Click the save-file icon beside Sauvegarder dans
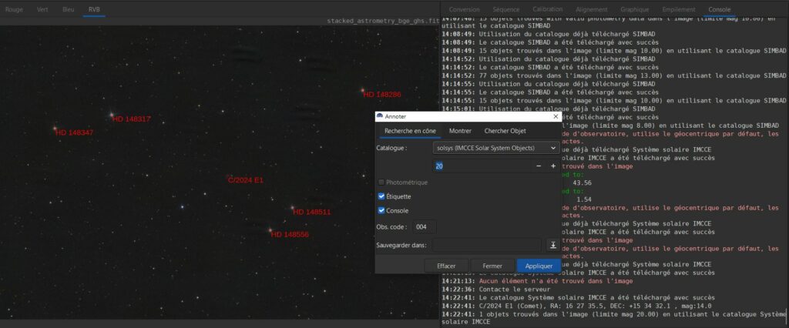Viewport: 789px width, 328px height. [x=552, y=245]
